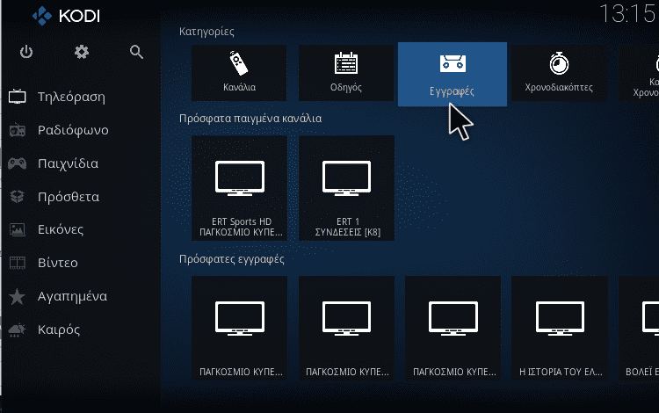Open first ΠΑΓΚΟΣΜΙΟ ΚΥΠΕ... recording
The image size is (659, 413).
239,328
